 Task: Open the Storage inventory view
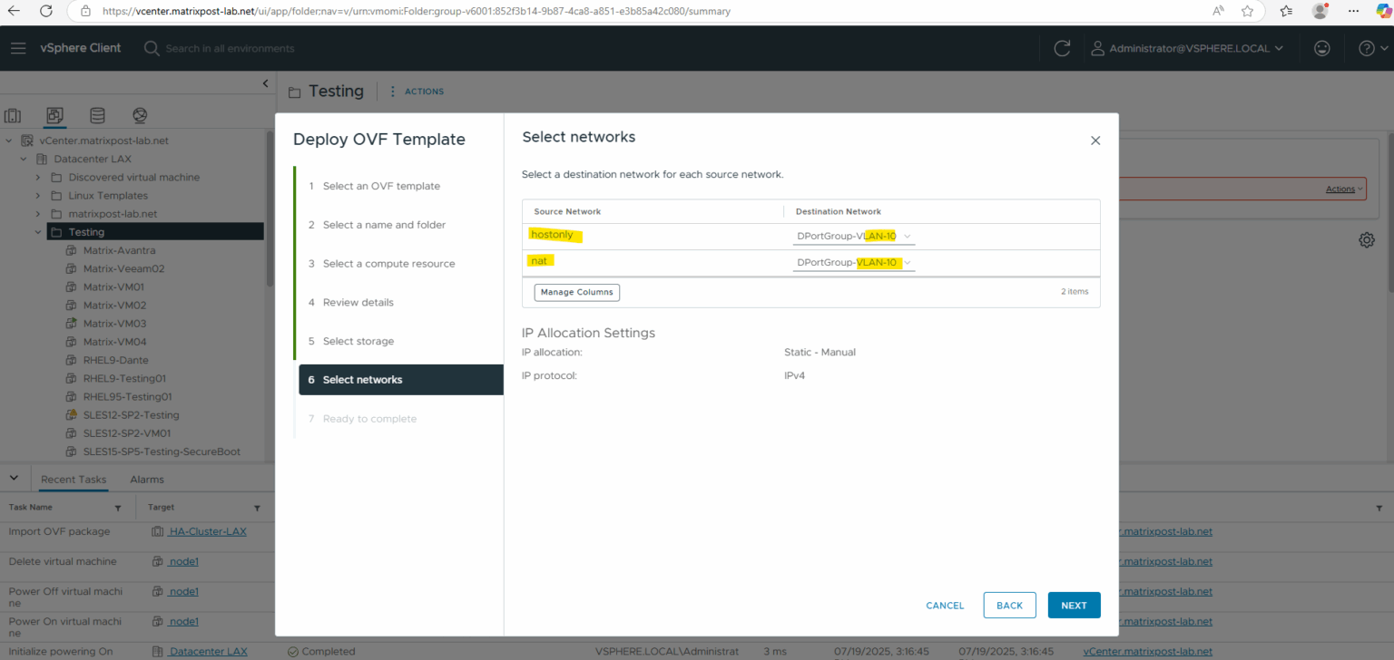(97, 116)
